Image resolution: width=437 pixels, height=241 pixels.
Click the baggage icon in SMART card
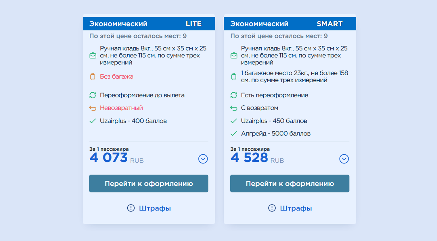point(233,76)
